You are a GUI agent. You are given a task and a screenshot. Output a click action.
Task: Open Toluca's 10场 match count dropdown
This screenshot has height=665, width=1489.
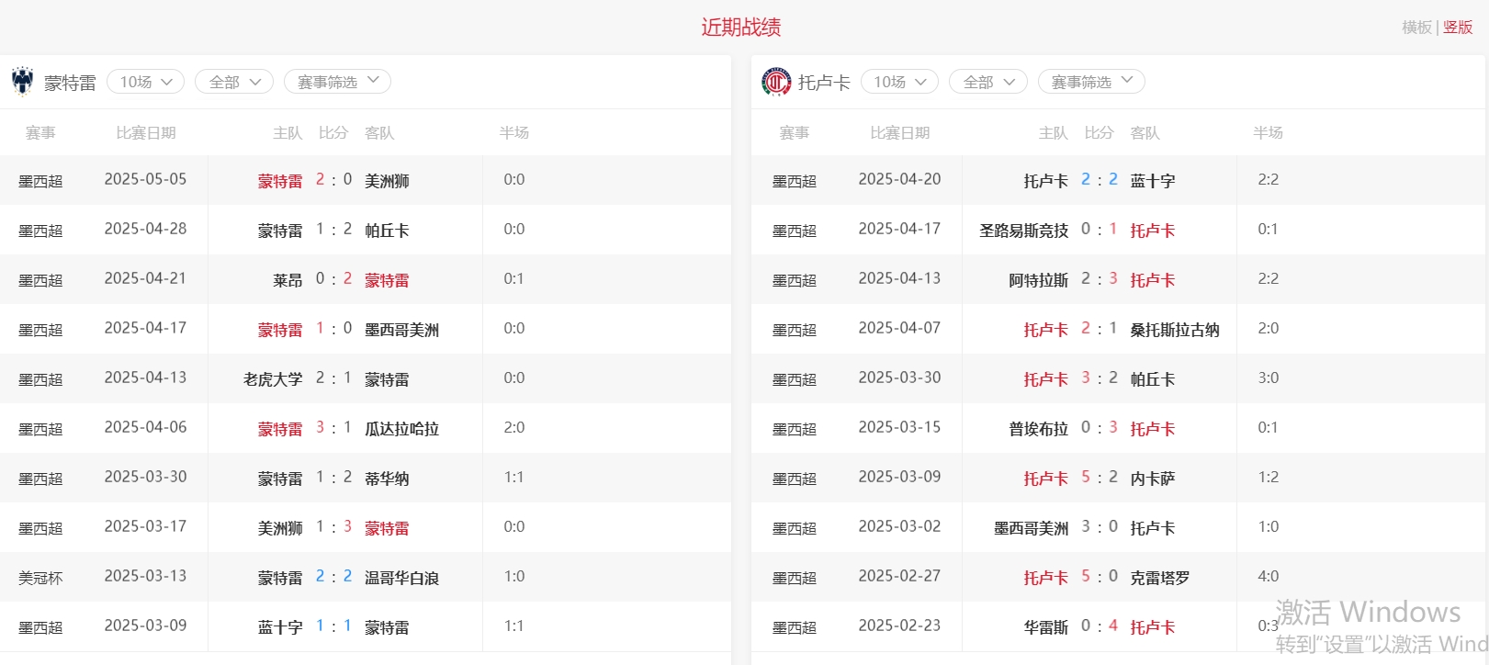tap(899, 82)
